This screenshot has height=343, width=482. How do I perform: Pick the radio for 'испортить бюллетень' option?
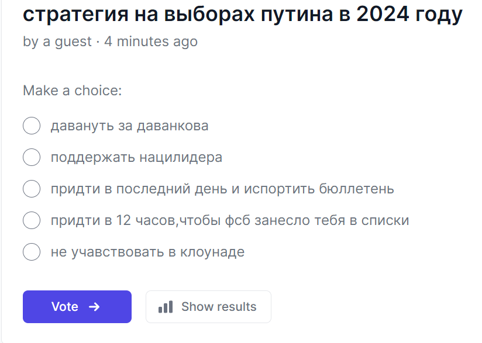(x=32, y=189)
